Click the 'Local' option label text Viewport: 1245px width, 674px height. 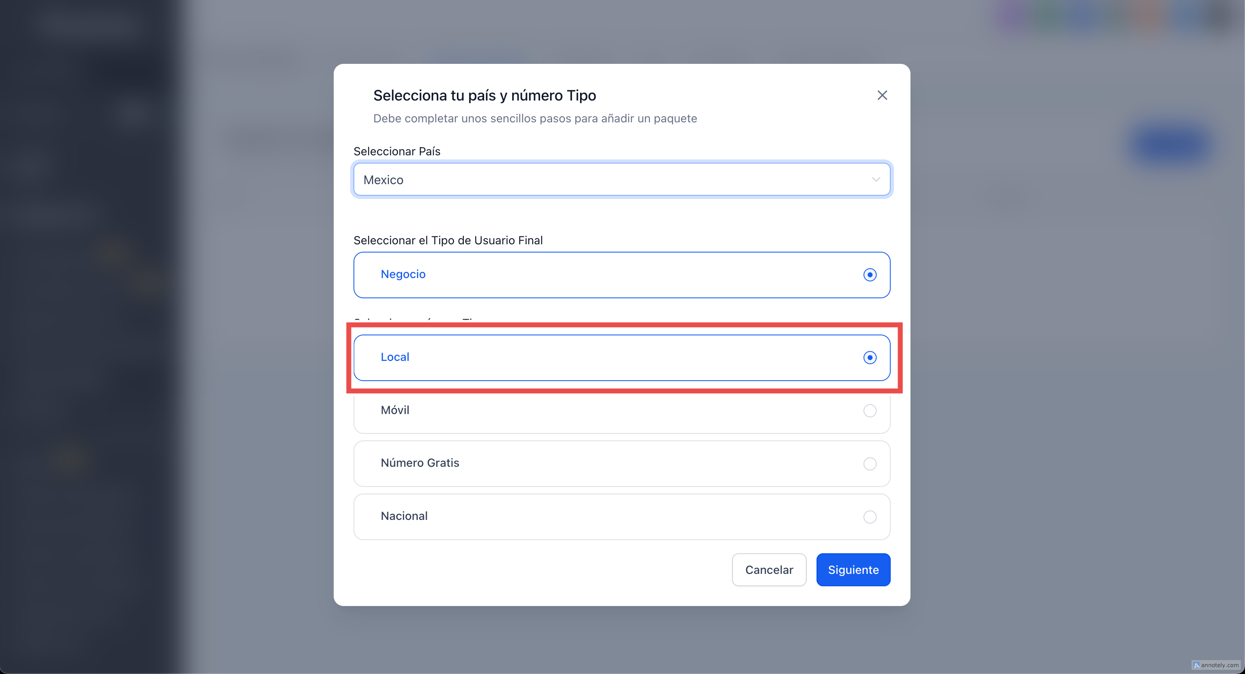[395, 357]
